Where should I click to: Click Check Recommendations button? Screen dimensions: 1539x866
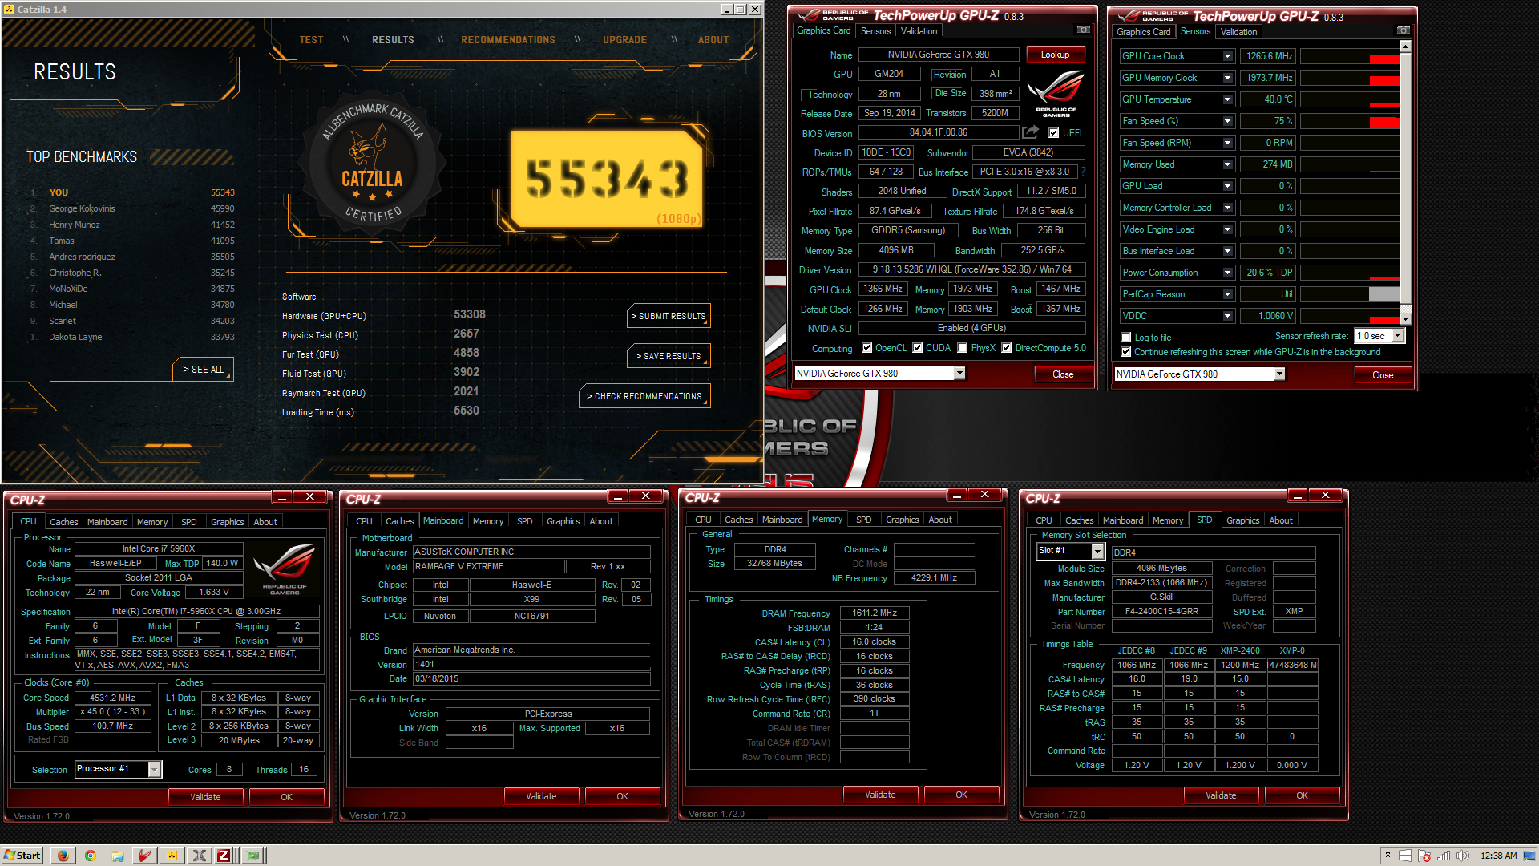coord(644,396)
